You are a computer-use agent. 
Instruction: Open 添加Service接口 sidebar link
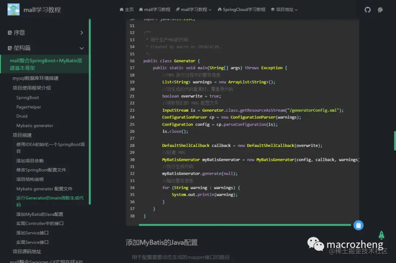pos(32,233)
